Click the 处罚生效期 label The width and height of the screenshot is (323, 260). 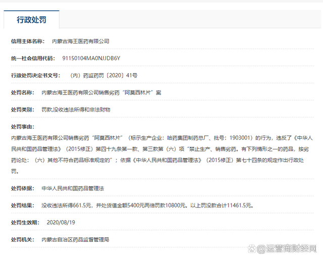pyautogui.click(x=25, y=223)
